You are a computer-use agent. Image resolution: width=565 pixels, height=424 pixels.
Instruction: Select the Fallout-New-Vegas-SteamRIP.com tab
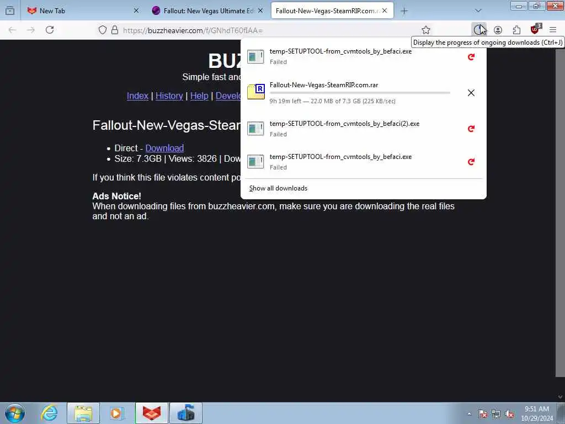click(326, 11)
